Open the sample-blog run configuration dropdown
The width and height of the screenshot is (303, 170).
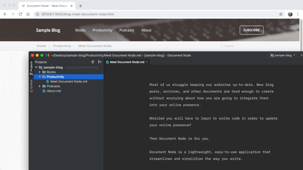(283, 55)
